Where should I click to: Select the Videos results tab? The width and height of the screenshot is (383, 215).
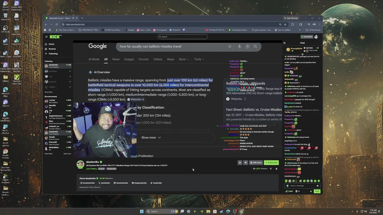click(x=158, y=59)
